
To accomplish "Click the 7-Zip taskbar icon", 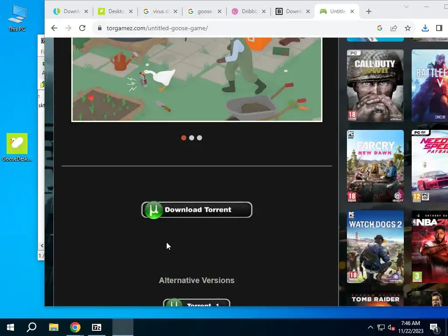I will tap(97, 327).
